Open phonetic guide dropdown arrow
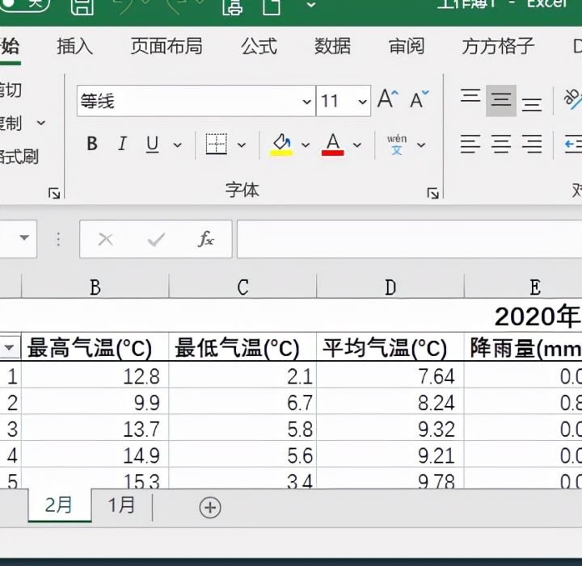The width and height of the screenshot is (582, 566). pos(421,145)
